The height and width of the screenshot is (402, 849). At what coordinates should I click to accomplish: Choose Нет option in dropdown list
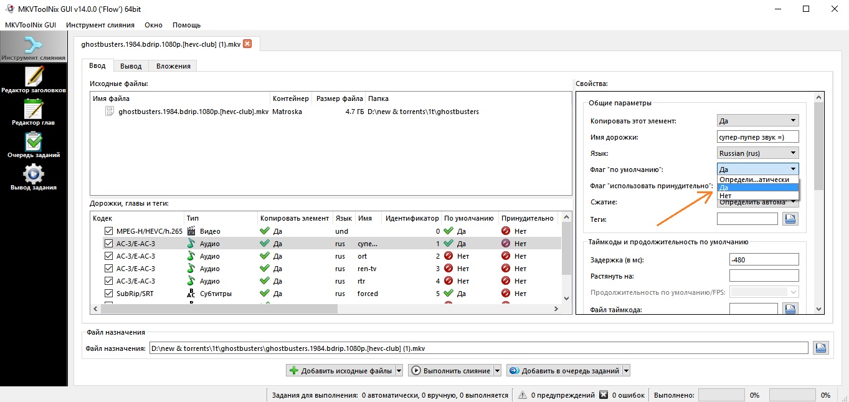(757, 196)
